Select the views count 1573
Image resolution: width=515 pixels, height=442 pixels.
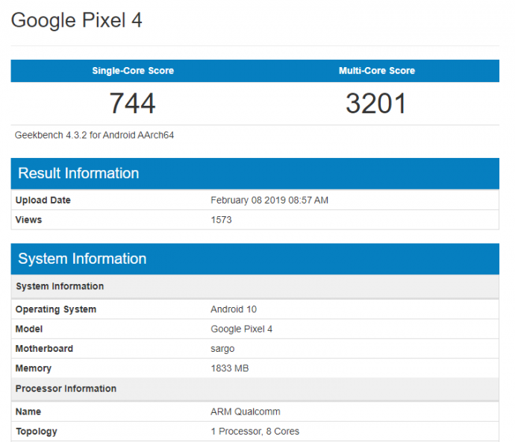(221, 220)
